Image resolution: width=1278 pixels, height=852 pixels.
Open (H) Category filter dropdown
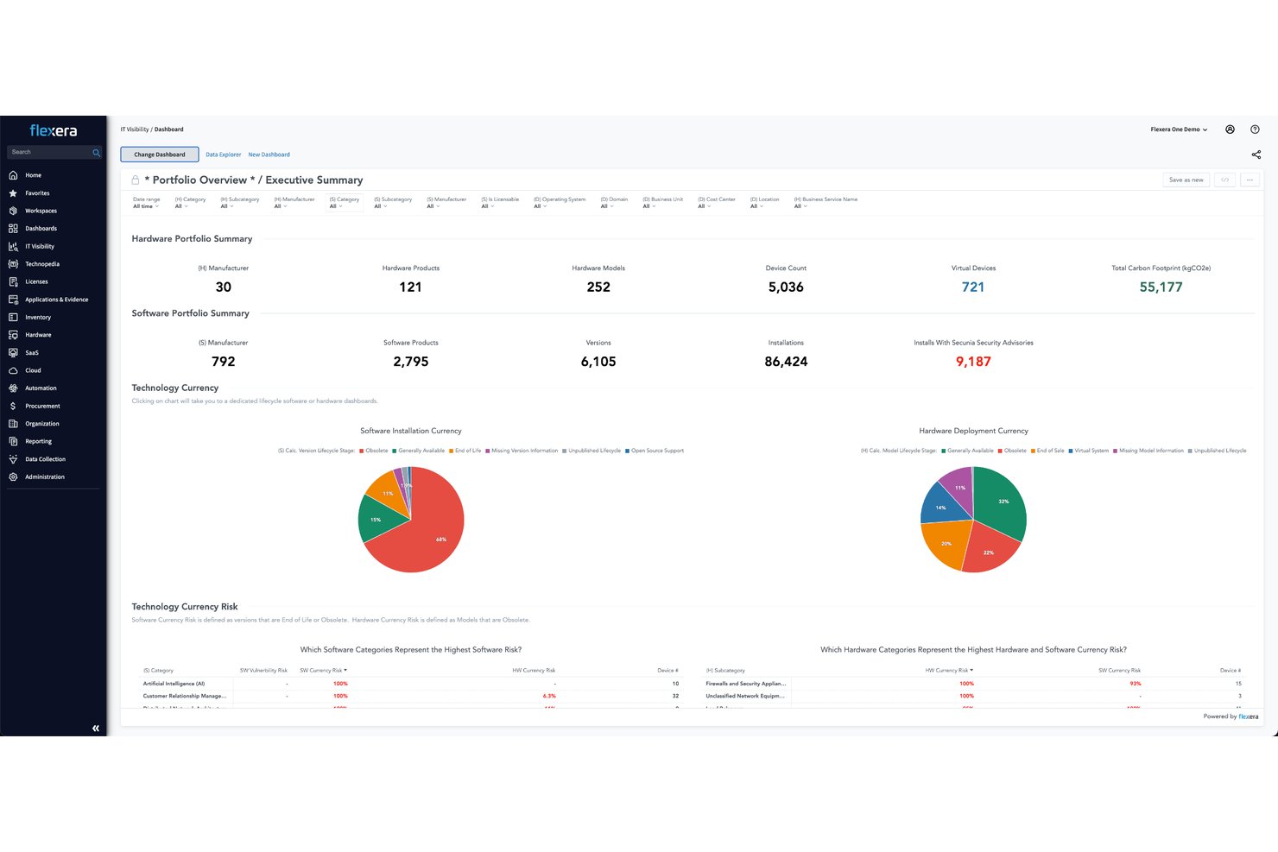point(190,203)
